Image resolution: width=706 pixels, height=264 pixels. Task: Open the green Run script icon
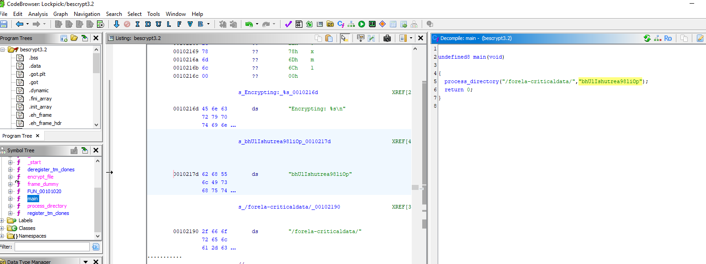pos(362,24)
